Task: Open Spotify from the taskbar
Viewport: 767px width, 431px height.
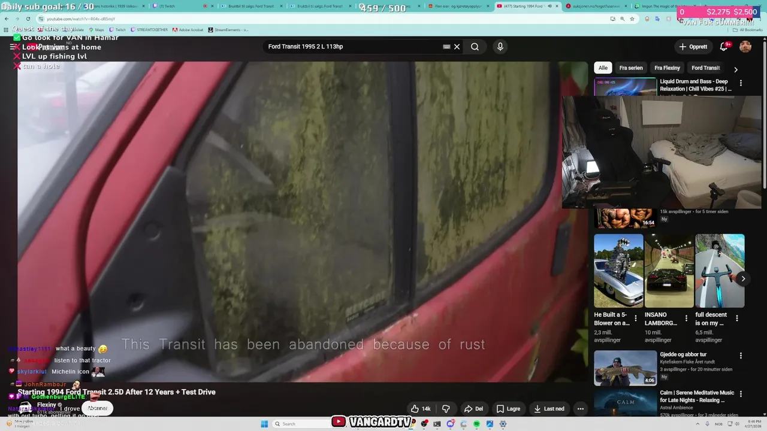Action: (x=476, y=424)
